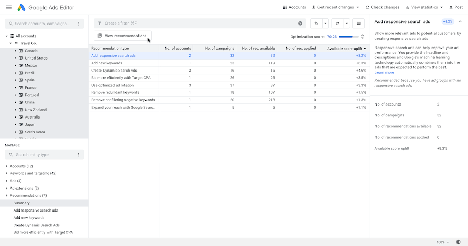Select Bid more efficiently with Target CPA in Manage
Viewport: 468px width, 246px height.
43,232
